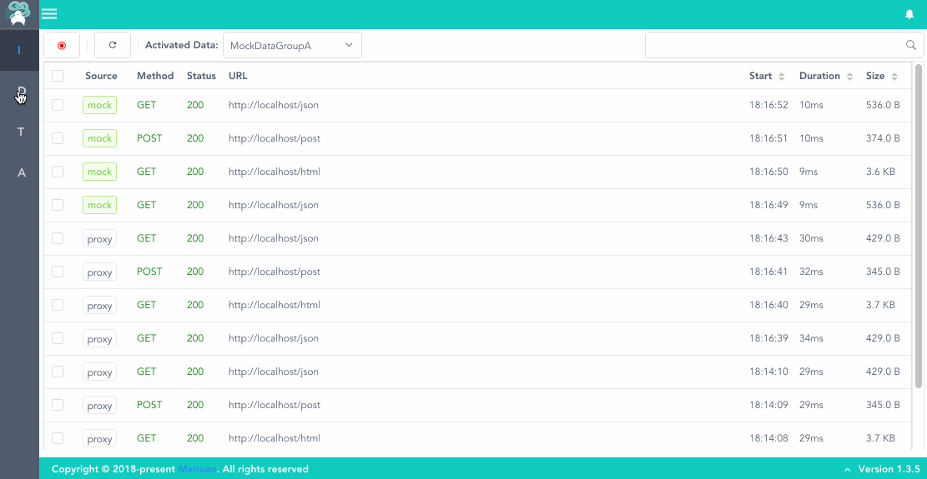Check the 18:16:39 proxy json row
Image resolution: width=927 pixels, height=479 pixels.
click(x=58, y=338)
